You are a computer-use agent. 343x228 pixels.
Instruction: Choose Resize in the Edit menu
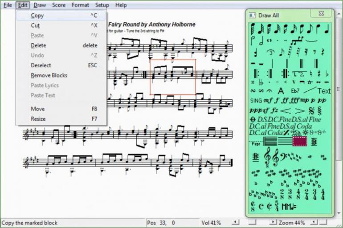click(x=61, y=119)
